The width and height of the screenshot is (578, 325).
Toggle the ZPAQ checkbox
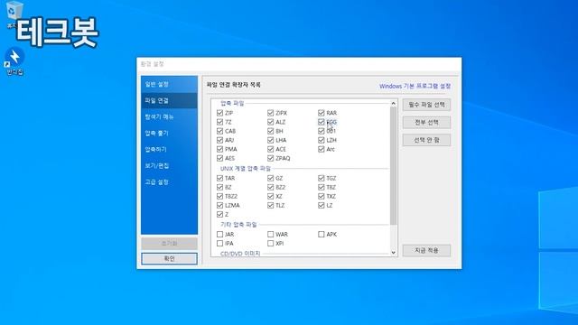tap(271, 158)
